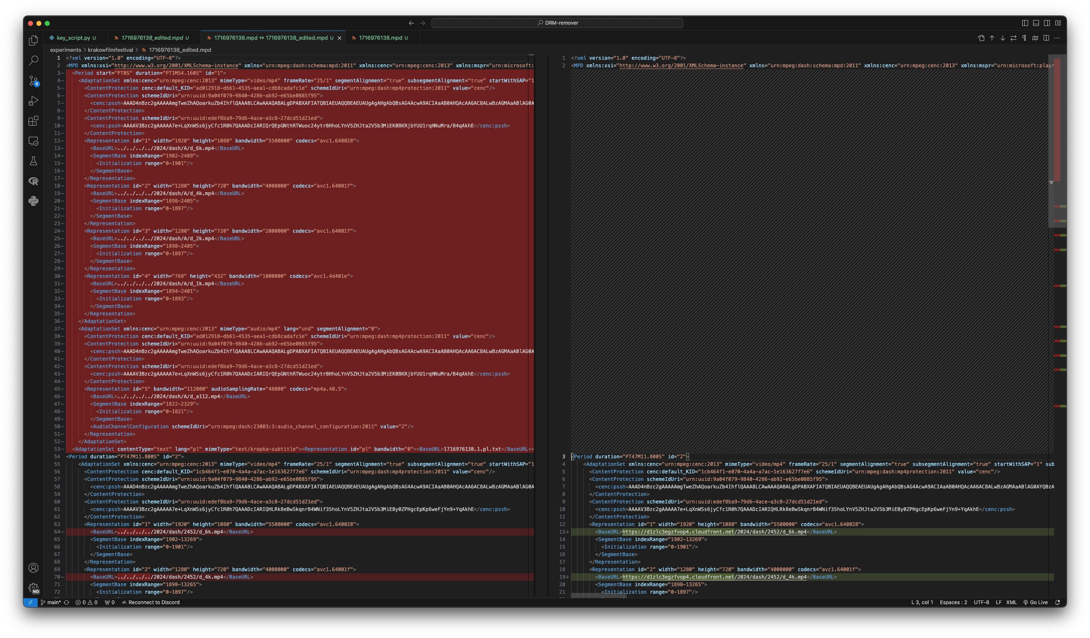The image size is (1090, 638).
Task: Click the DRM-remover command center search field
Action: click(x=557, y=23)
